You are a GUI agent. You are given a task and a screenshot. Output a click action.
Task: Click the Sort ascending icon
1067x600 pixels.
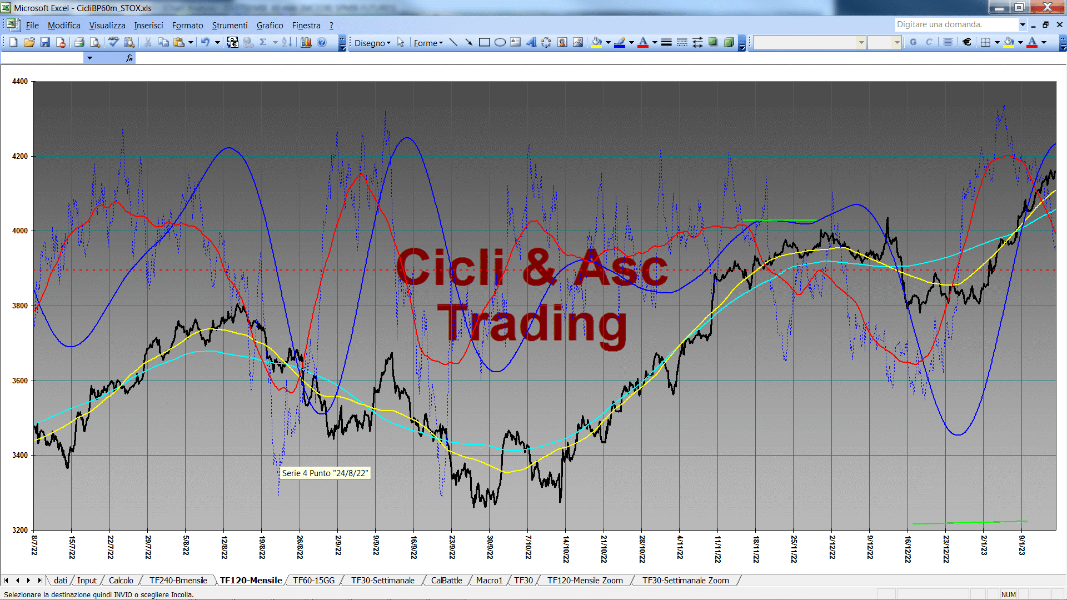pos(287,42)
